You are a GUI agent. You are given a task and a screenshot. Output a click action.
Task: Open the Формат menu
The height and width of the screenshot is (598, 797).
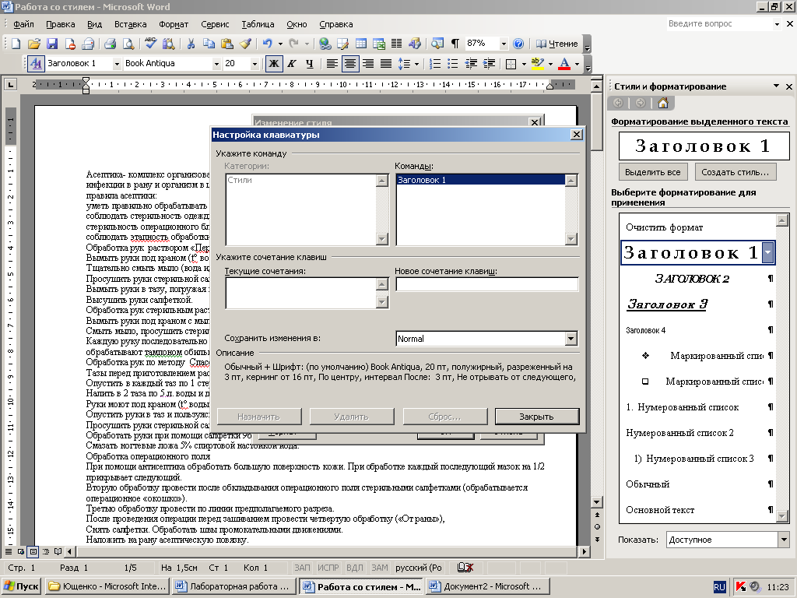(174, 24)
